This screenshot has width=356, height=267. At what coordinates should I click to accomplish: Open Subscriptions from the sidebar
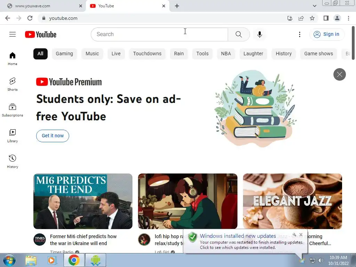13,110
